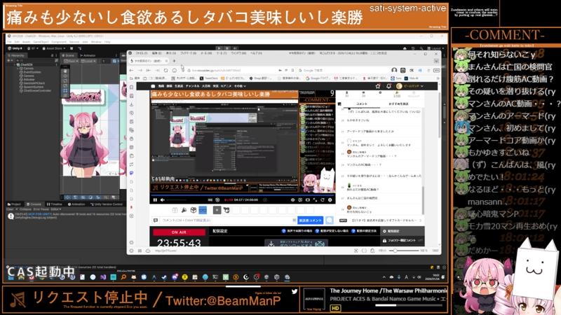Image resolution: width=561 pixels, height=315 pixels.
Task: Select the Rect tool in Unity Scene overlay
Action: 65,91
